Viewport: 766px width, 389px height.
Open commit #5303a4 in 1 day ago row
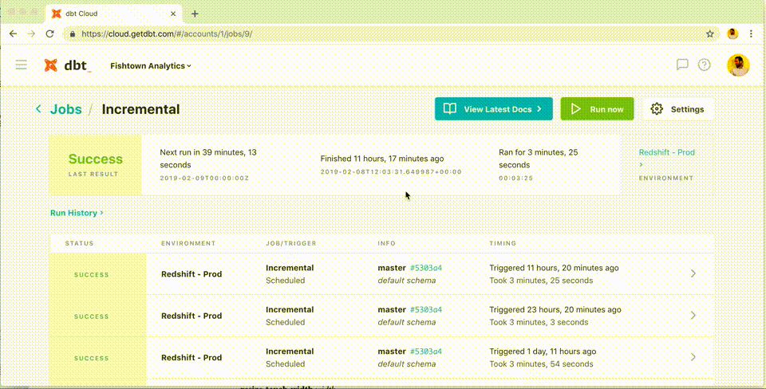tap(426, 352)
